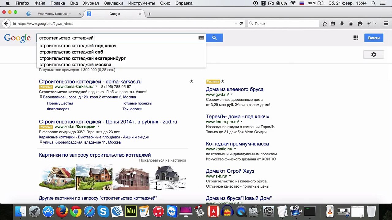392x220 pixels.
Task: Click the Spotlight search icon in menu bar
Action: (374, 3)
